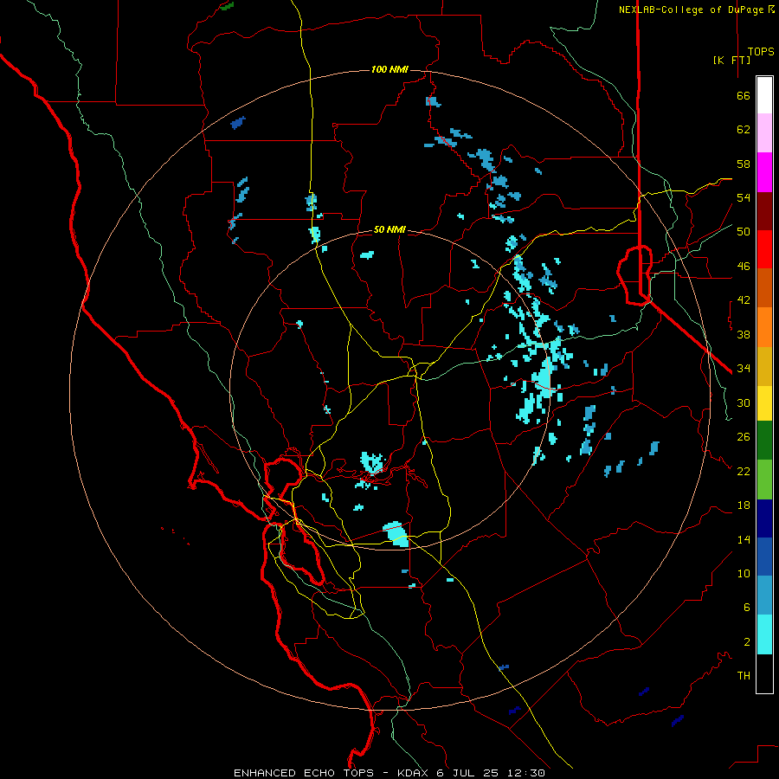Select the light green legend swatch
The image size is (779, 779).
click(764, 480)
